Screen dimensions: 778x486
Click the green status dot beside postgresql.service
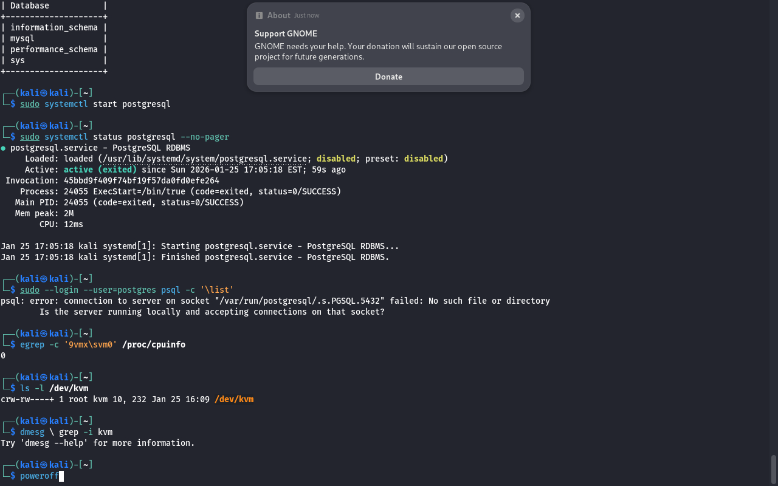pyautogui.click(x=4, y=148)
